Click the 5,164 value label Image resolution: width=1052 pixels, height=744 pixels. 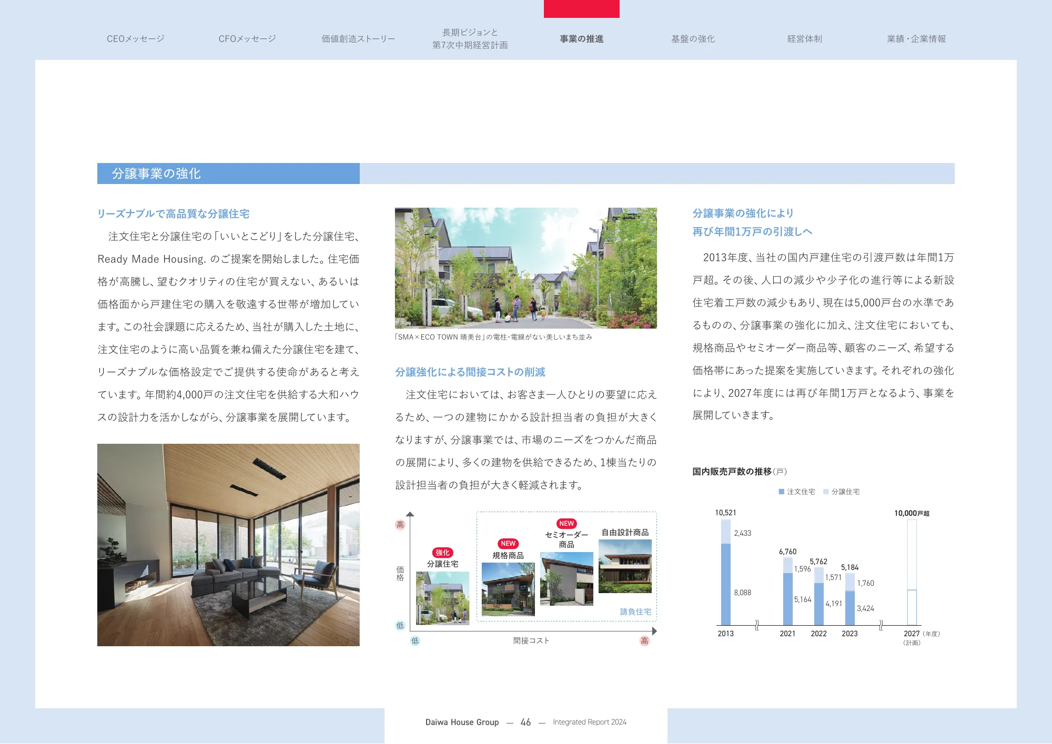[x=803, y=599]
